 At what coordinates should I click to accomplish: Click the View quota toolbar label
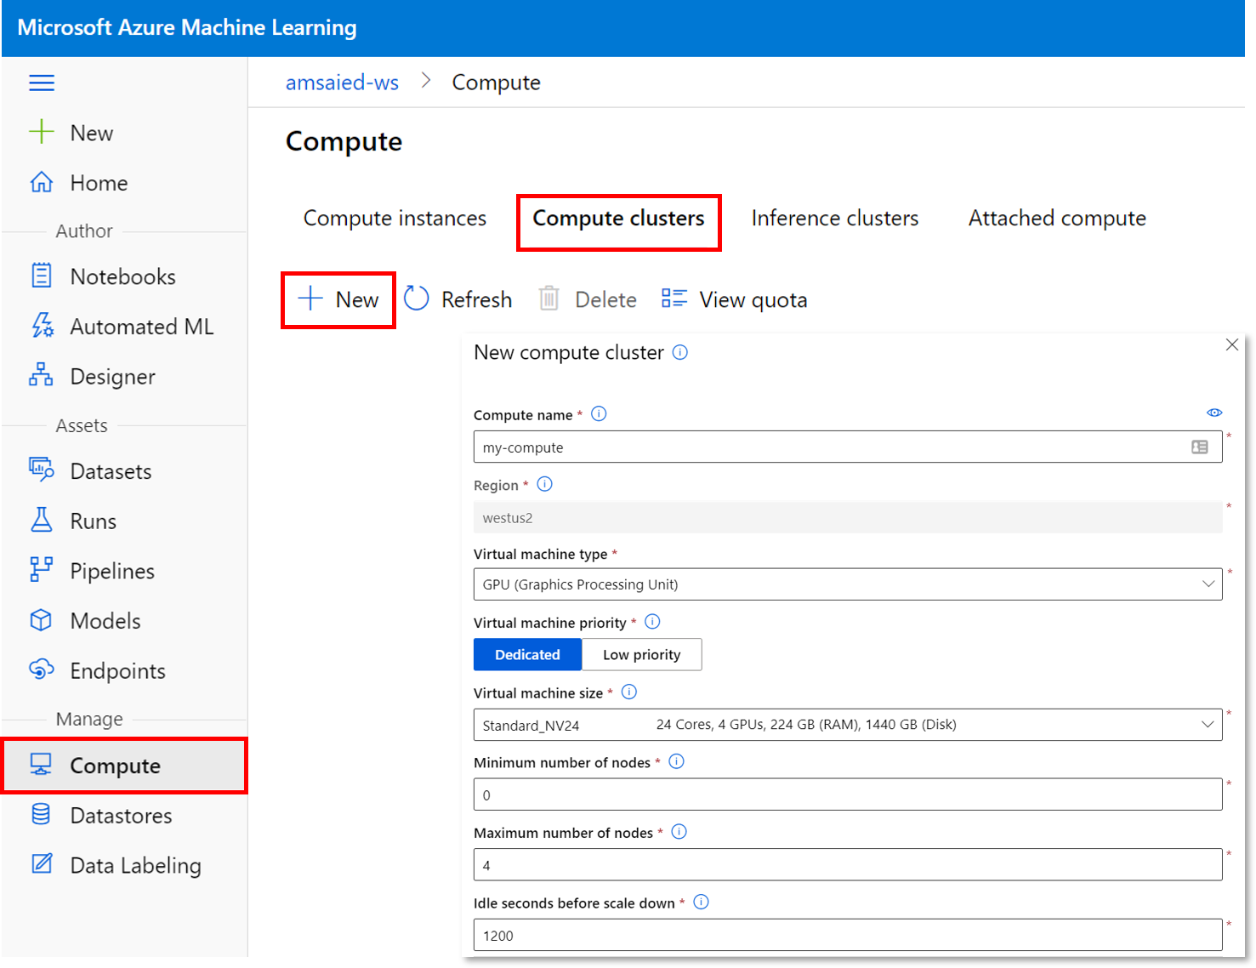(x=753, y=299)
